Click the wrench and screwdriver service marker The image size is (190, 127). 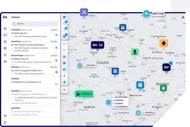tap(84, 12)
